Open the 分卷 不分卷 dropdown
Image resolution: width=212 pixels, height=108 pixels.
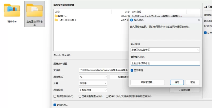point(93,83)
